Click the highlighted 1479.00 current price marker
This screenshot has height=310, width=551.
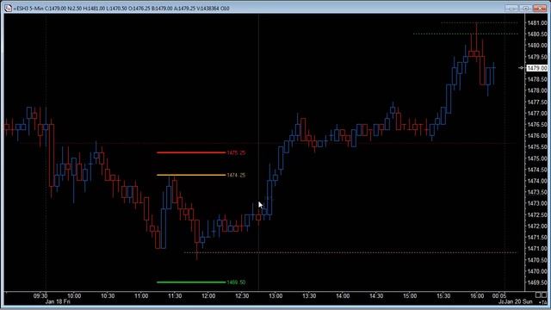tap(536, 68)
